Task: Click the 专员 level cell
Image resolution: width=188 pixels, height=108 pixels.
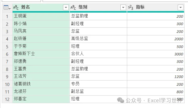Action: (x=98, y=84)
